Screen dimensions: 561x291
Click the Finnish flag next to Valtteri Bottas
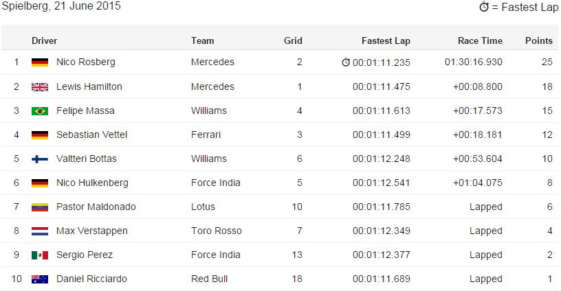pyautogui.click(x=39, y=159)
